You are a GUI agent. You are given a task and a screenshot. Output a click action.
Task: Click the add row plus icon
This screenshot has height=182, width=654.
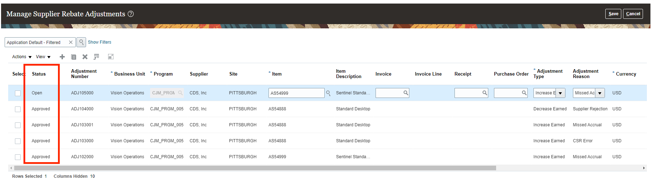point(62,57)
